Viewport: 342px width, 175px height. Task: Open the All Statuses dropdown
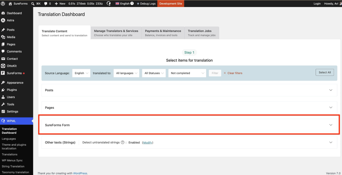pos(154,73)
